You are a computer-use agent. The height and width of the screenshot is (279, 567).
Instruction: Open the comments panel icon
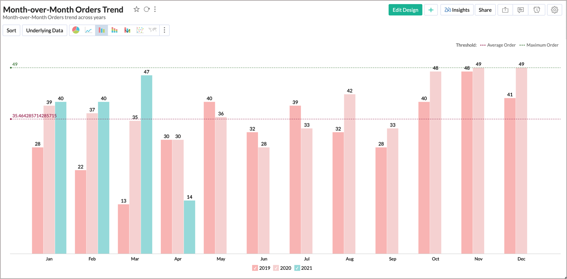tap(520, 10)
